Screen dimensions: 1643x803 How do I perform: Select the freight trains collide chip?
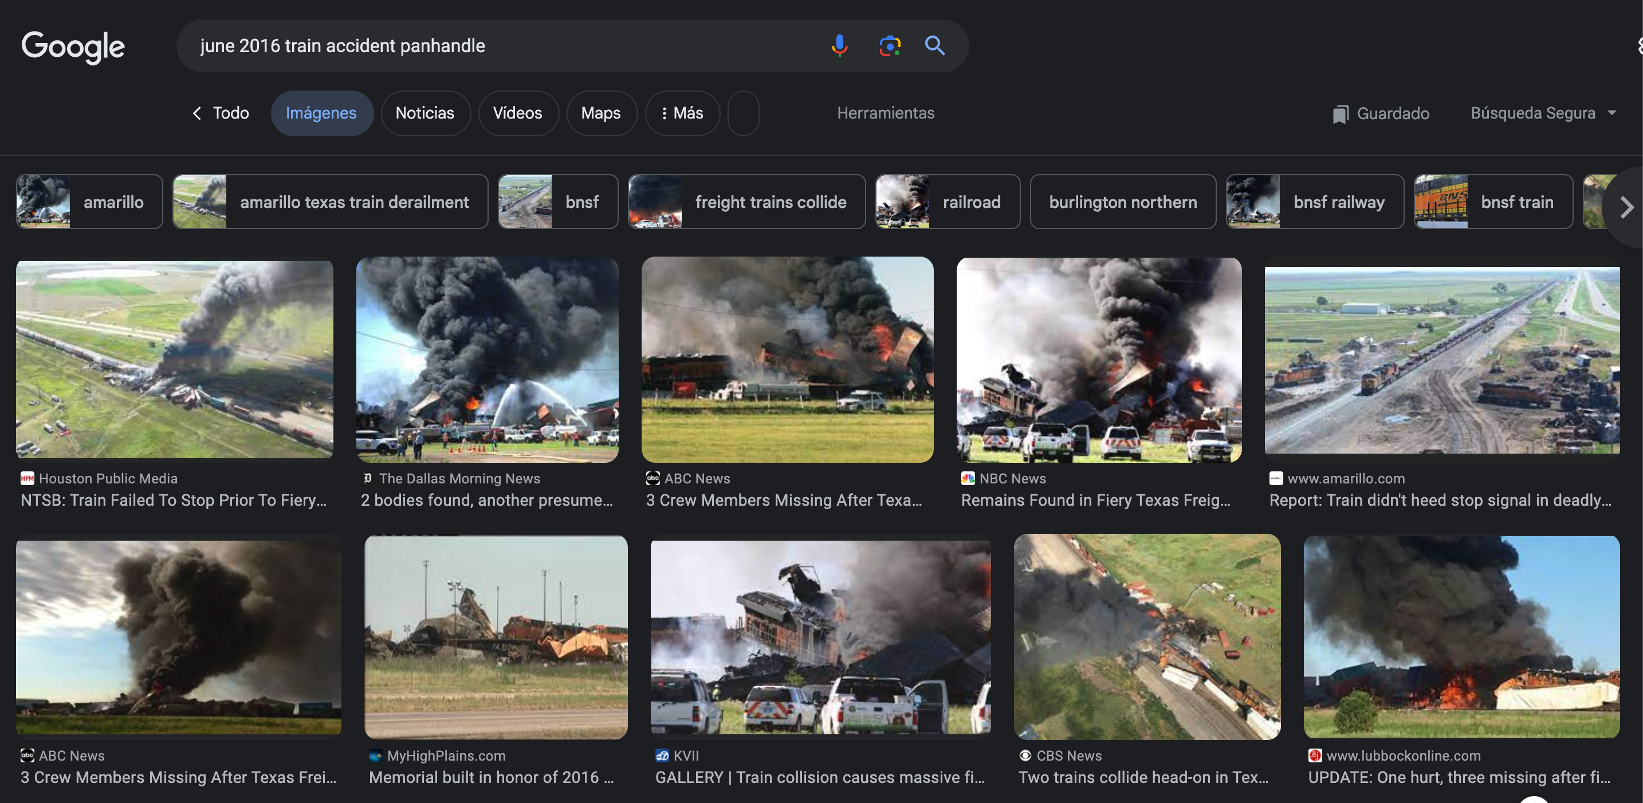pyautogui.click(x=746, y=202)
